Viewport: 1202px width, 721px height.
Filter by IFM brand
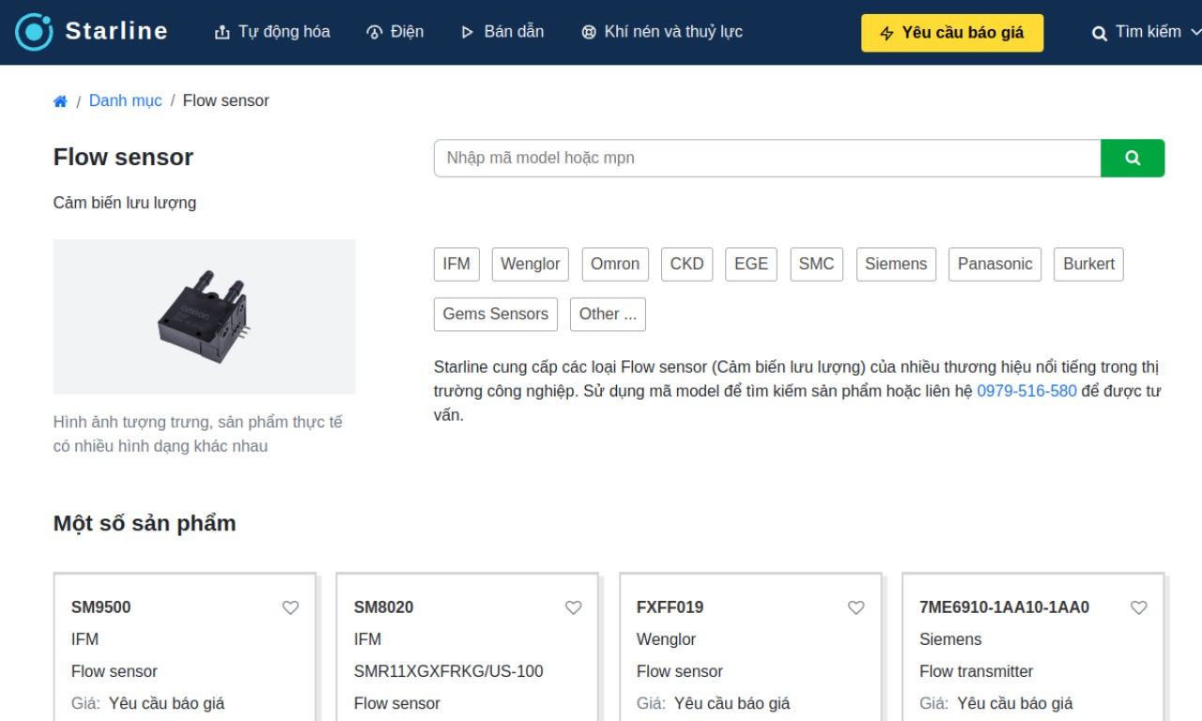coord(456,264)
